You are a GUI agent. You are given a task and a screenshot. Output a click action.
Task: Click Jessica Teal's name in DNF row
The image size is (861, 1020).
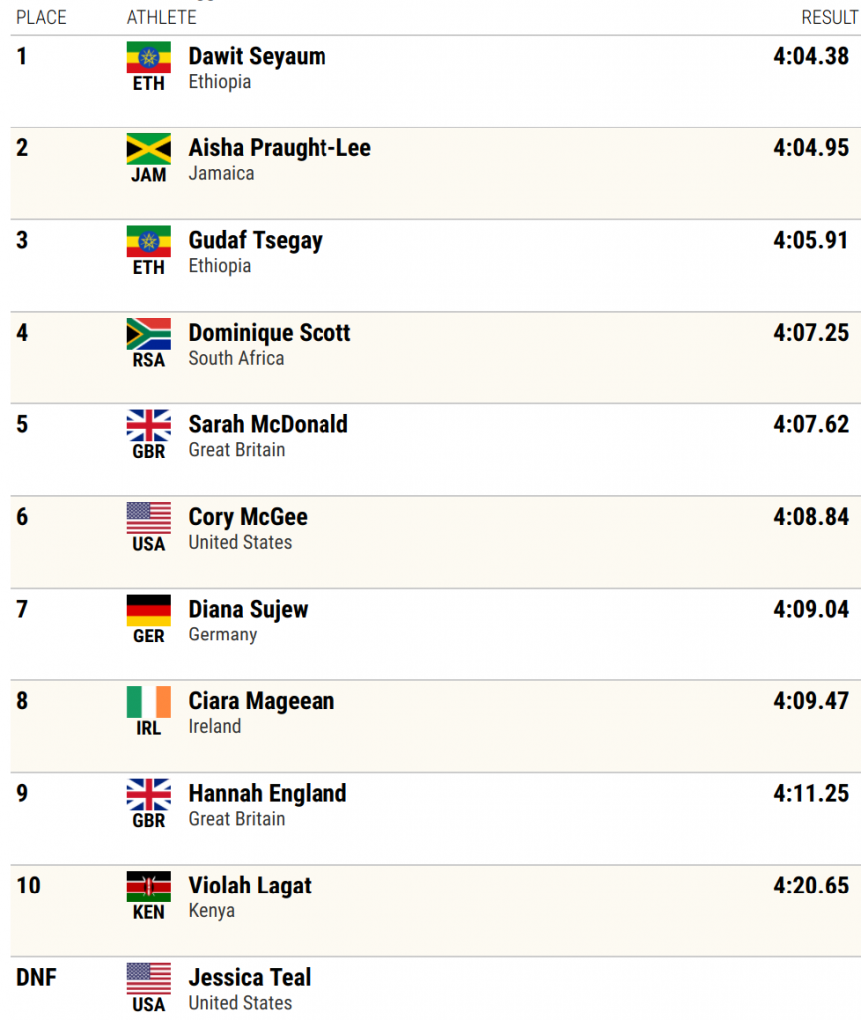click(x=250, y=978)
